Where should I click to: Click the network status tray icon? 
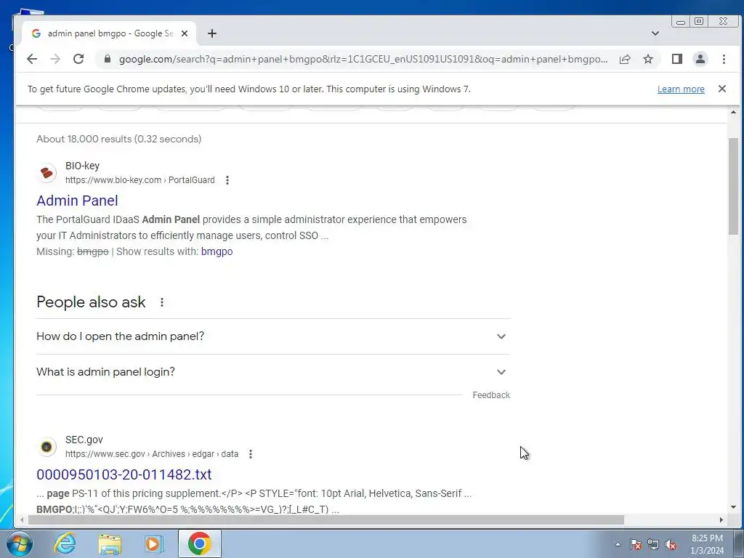653,544
